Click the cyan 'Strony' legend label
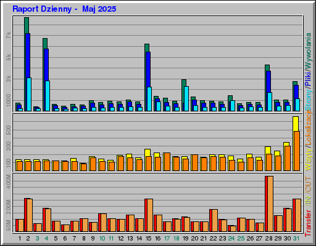This screenshot has width=316, height=246. [308, 100]
